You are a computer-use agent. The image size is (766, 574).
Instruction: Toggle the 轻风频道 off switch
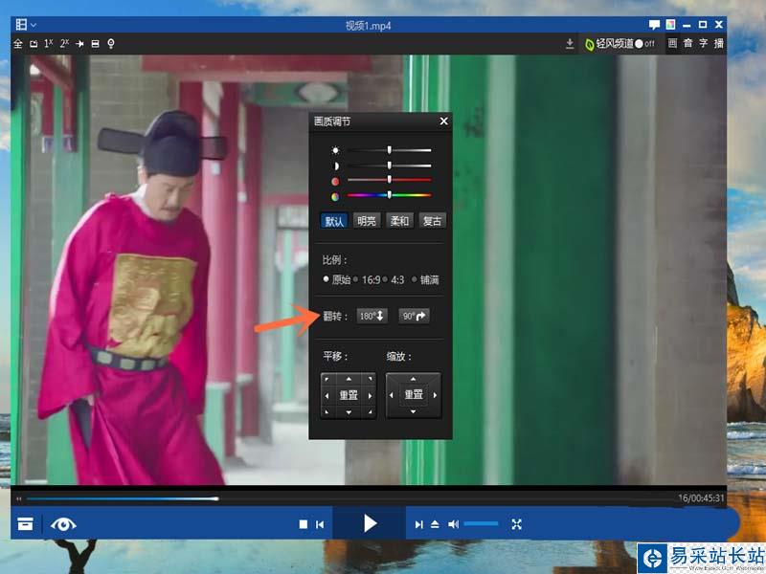pos(644,44)
